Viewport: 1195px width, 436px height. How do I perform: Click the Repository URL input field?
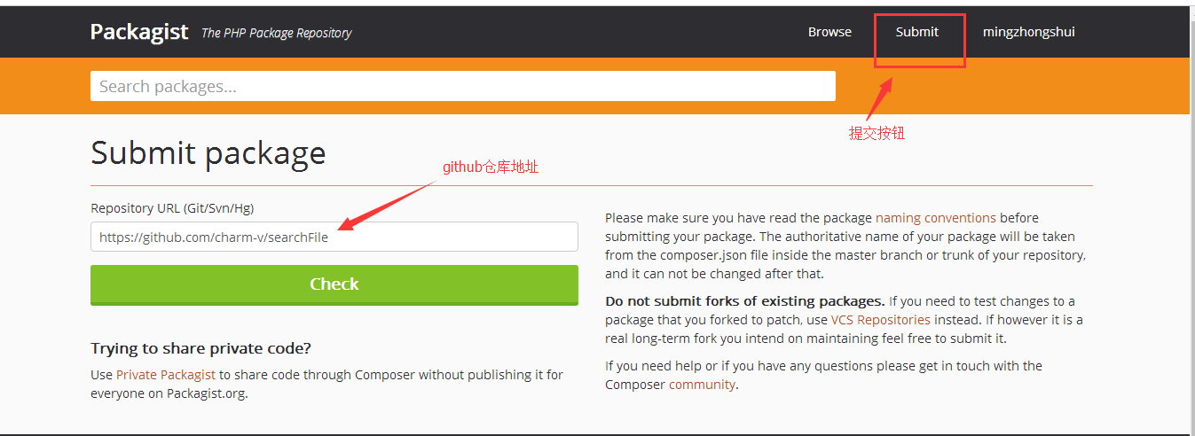[334, 237]
